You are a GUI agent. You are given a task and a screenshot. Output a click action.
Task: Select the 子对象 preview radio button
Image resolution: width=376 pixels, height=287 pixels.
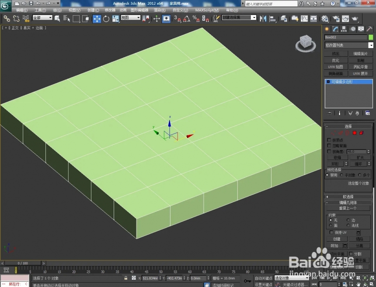click(341, 175)
